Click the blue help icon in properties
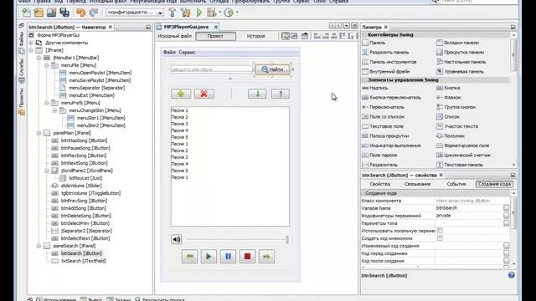The height and width of the screenshot is (301, 536). coord(511,275)
